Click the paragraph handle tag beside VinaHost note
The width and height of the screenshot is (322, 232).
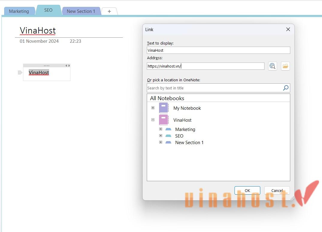[x=20, y=72]
